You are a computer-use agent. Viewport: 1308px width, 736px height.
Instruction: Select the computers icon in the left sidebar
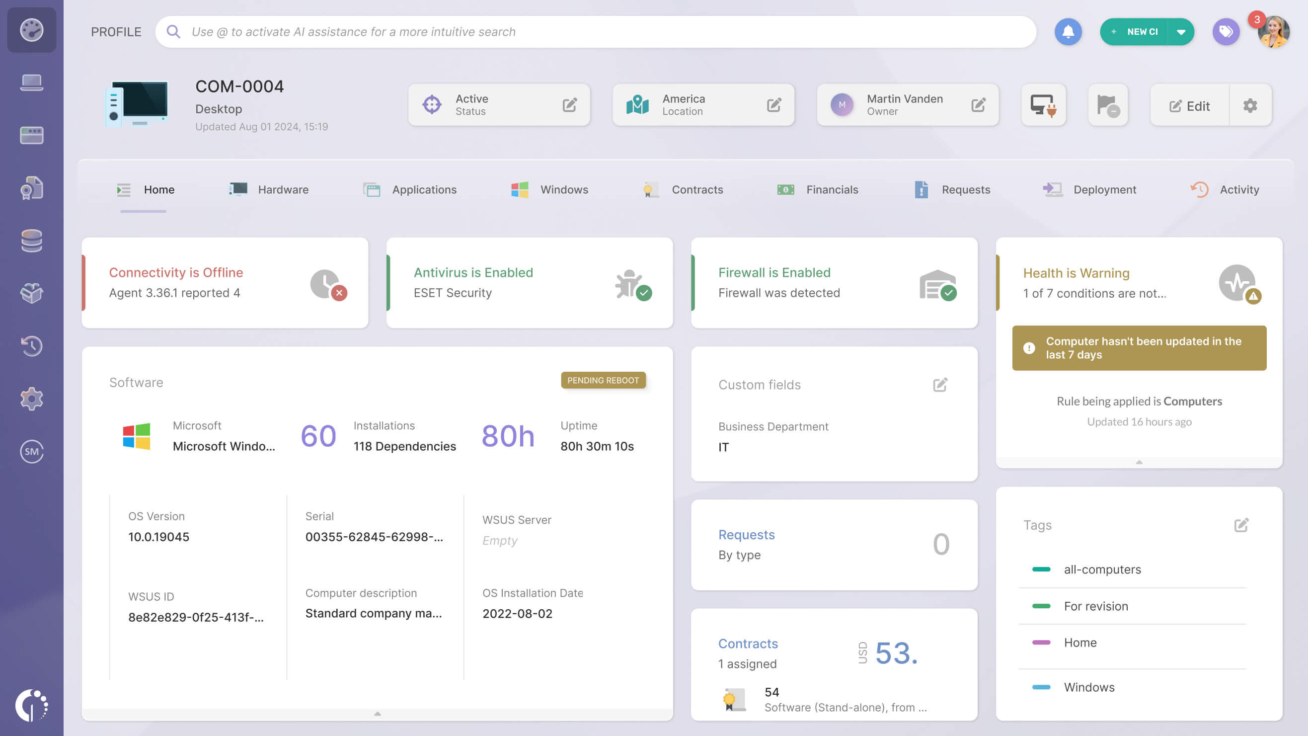32,82
